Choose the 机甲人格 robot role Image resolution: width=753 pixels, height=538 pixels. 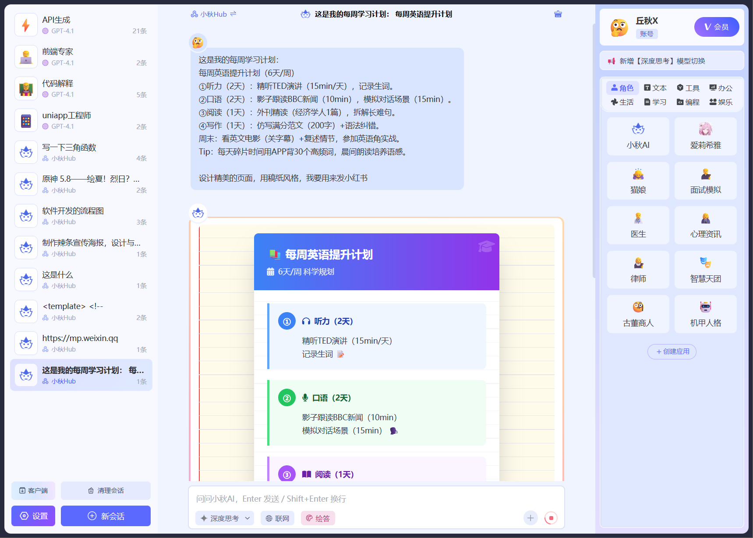point(705,314)
